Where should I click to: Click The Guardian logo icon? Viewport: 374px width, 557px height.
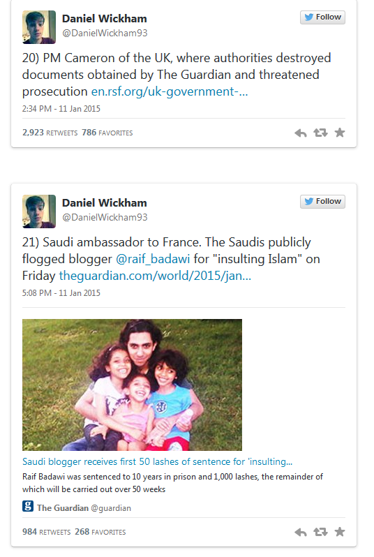28,506
